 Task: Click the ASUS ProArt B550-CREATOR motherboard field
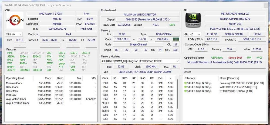pos(140,15)
